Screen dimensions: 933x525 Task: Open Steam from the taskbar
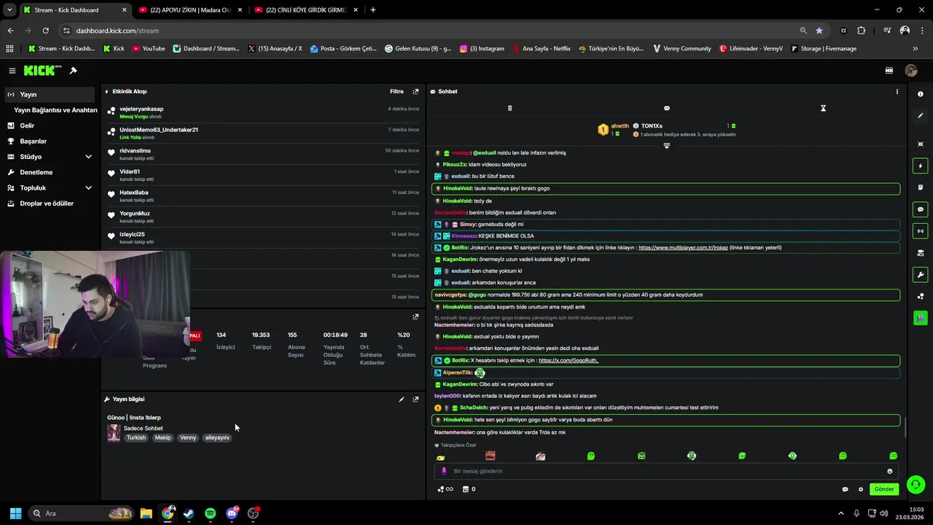189,513
